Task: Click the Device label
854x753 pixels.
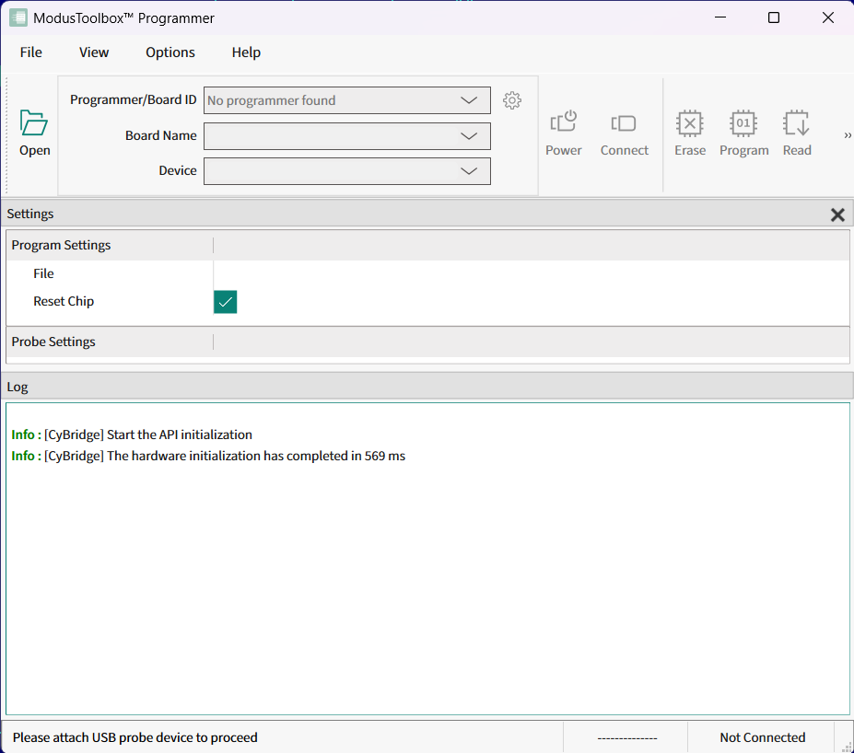Action: (x=178, y=170)
